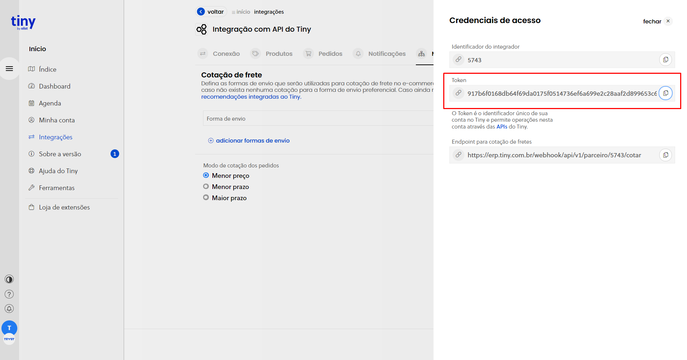This screenshot has height=360, width=687.
Task: Open Minha conta in the sidebar
Action: [x=57, y=120]
